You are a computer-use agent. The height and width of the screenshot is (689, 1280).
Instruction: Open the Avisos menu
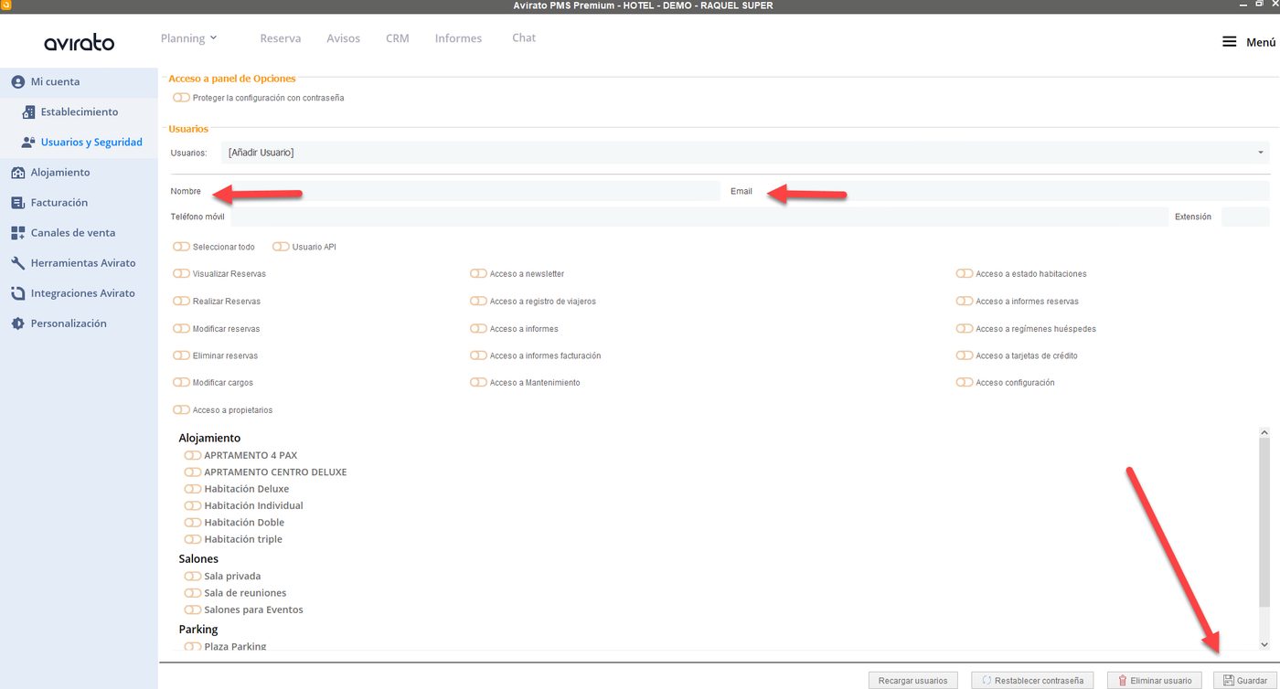click(x=343, y=38)
